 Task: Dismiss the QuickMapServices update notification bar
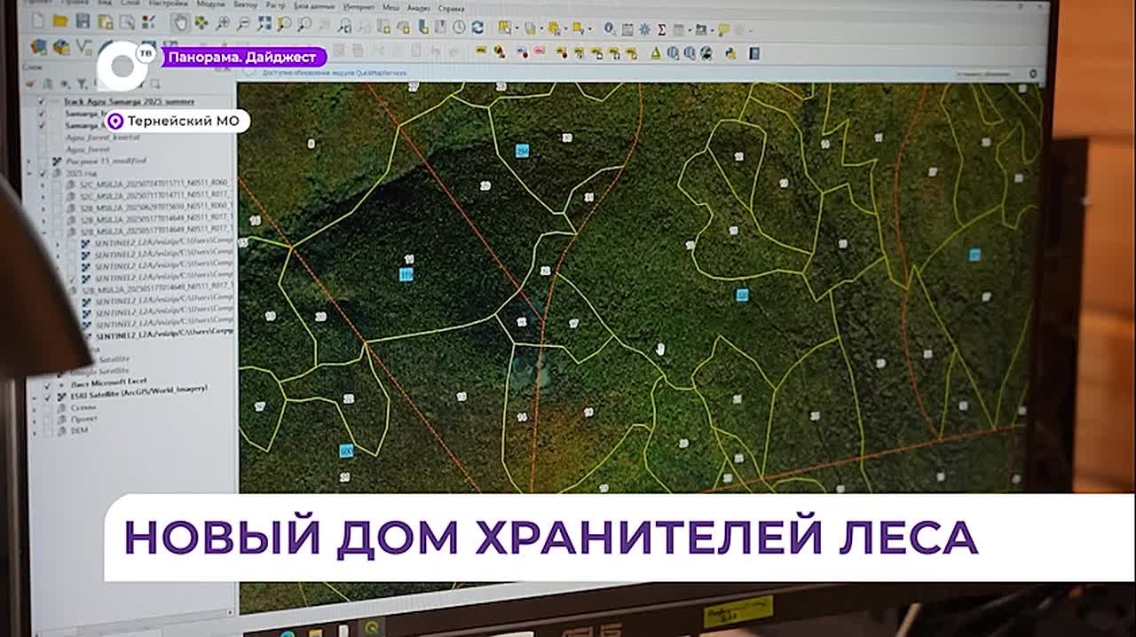[x=1032, y=74]
